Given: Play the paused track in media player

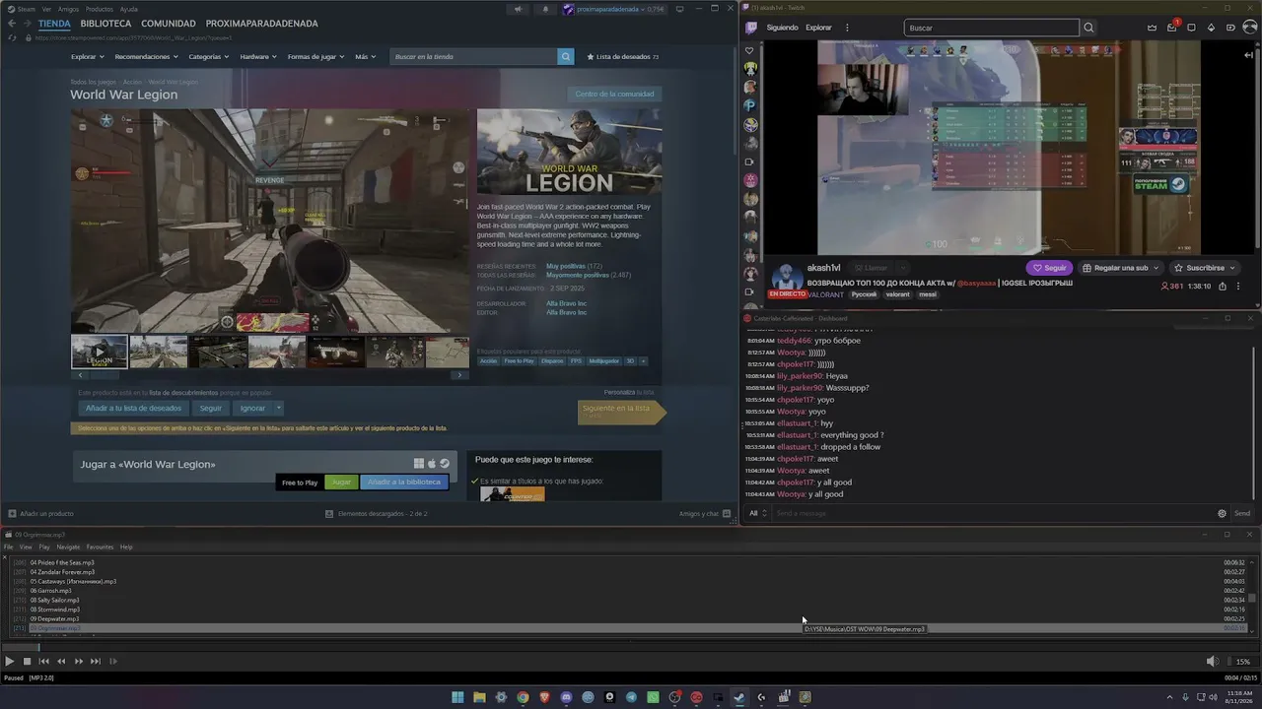Looking at the screenshot, I should pos(9,662).
